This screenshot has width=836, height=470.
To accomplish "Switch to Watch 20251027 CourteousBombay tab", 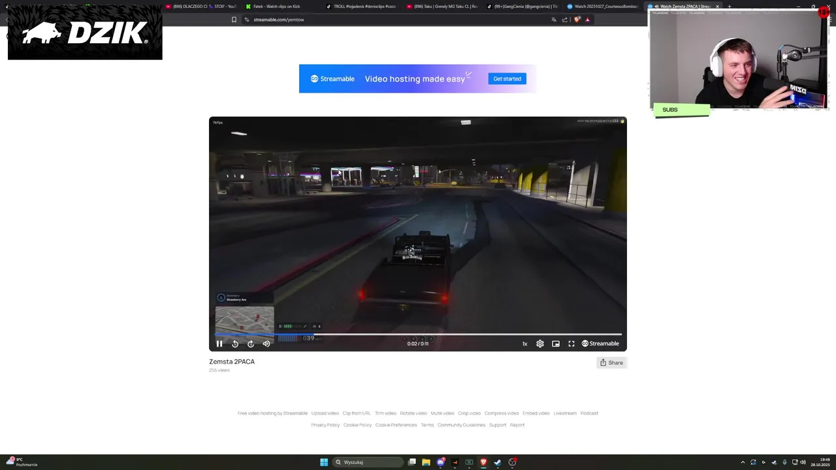I will point(602,7).
